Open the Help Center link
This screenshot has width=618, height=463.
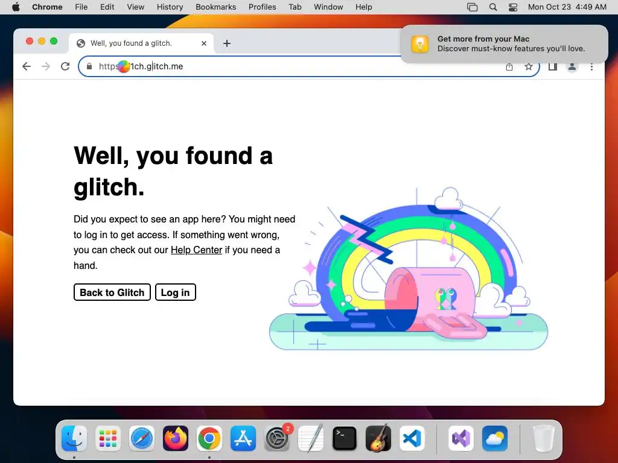(196, 250)
